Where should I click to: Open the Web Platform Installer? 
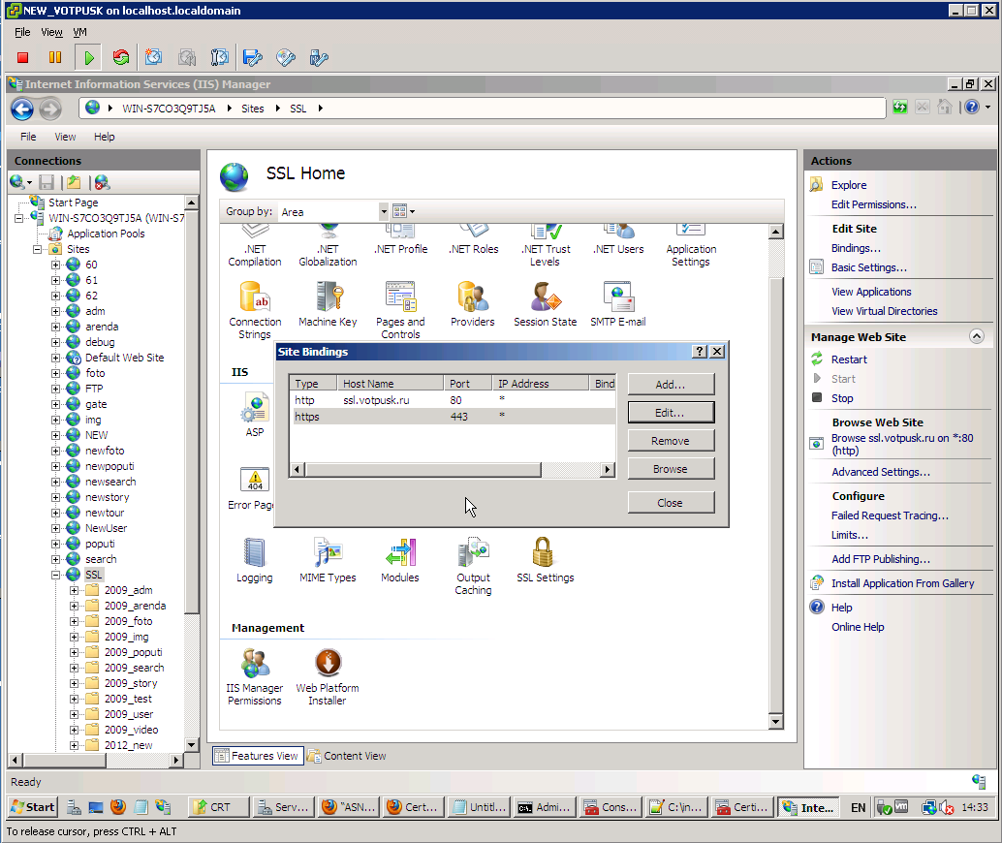(x=328, y=677)
